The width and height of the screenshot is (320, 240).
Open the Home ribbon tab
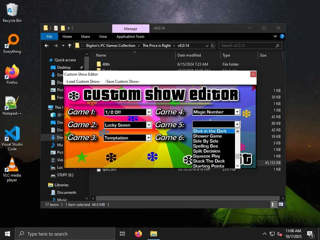tap(67, 37)
